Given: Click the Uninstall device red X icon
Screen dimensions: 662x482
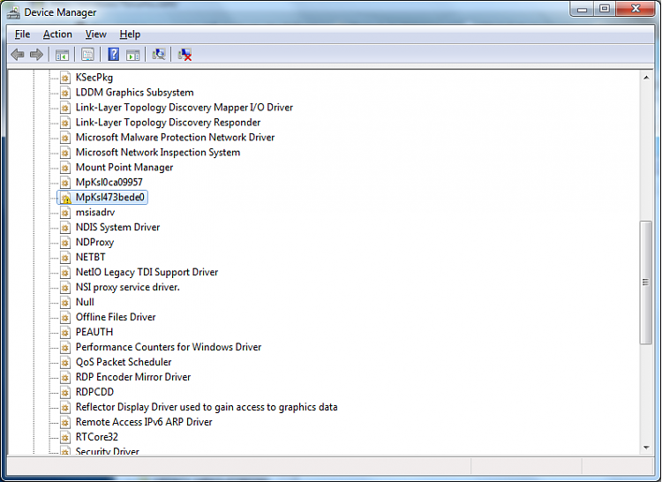Looking at the screenshot, I should point(185,55).
